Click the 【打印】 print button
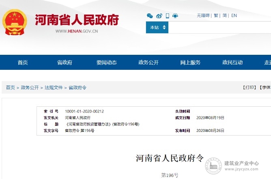This screenshot has width=271, height=179. (249, 88)
